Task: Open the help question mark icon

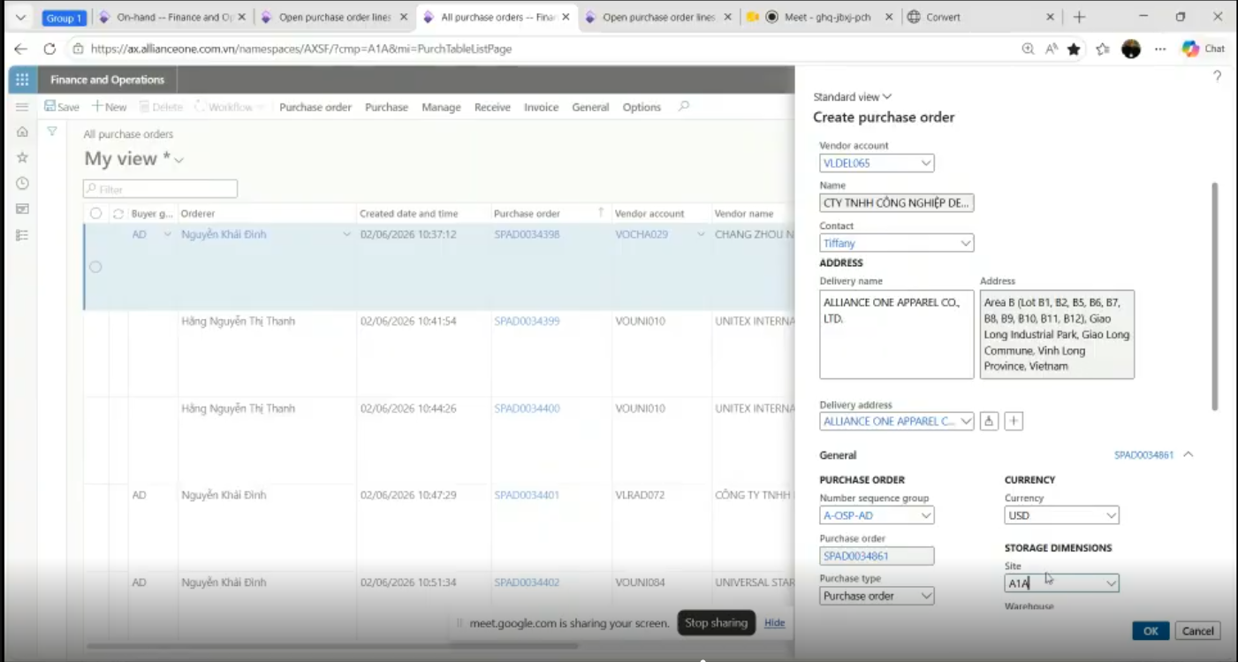Action: [1217, 77]
